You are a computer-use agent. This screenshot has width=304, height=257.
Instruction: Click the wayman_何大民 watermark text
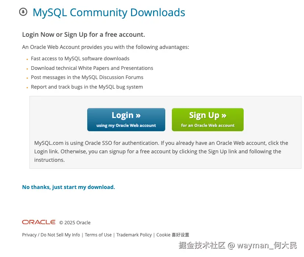267,245
